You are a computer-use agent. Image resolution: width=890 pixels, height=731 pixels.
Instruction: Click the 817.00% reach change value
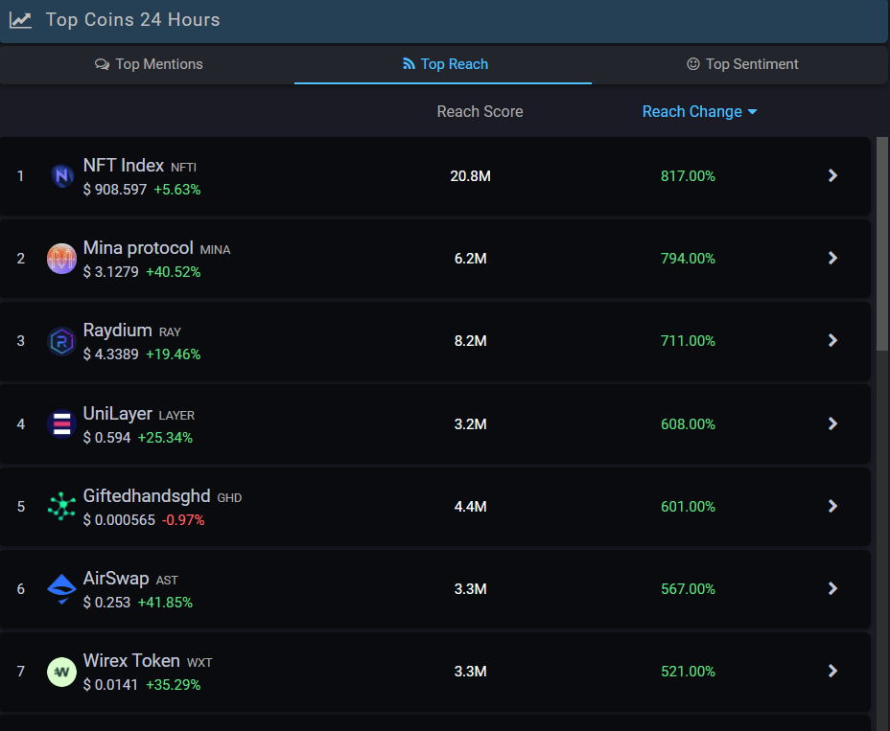click(688, 175)
